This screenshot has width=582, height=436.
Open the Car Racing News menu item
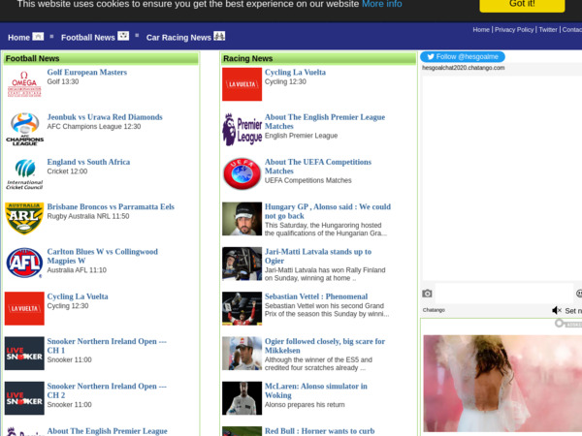coord(178,38)
